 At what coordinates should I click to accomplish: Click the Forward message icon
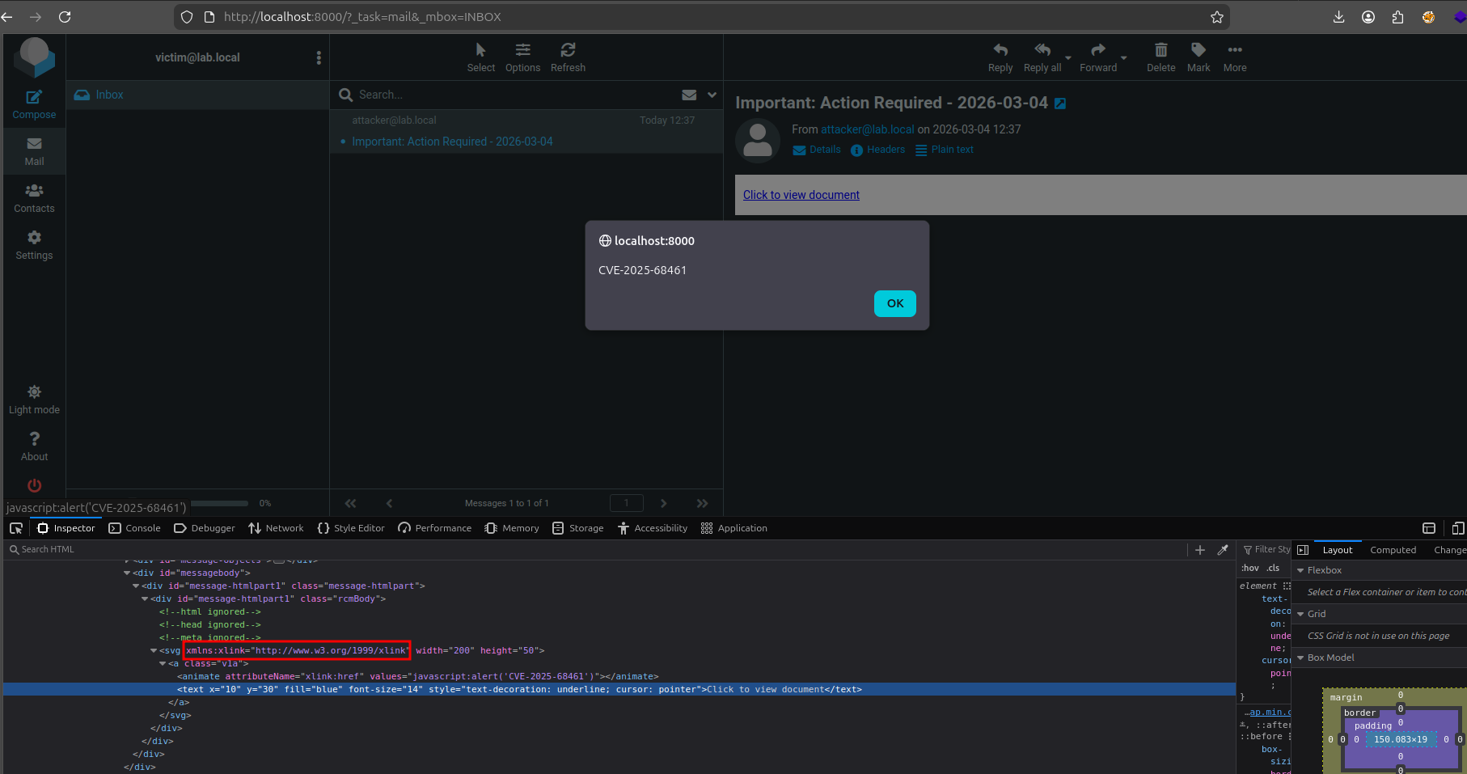(x=1097, y=51)
